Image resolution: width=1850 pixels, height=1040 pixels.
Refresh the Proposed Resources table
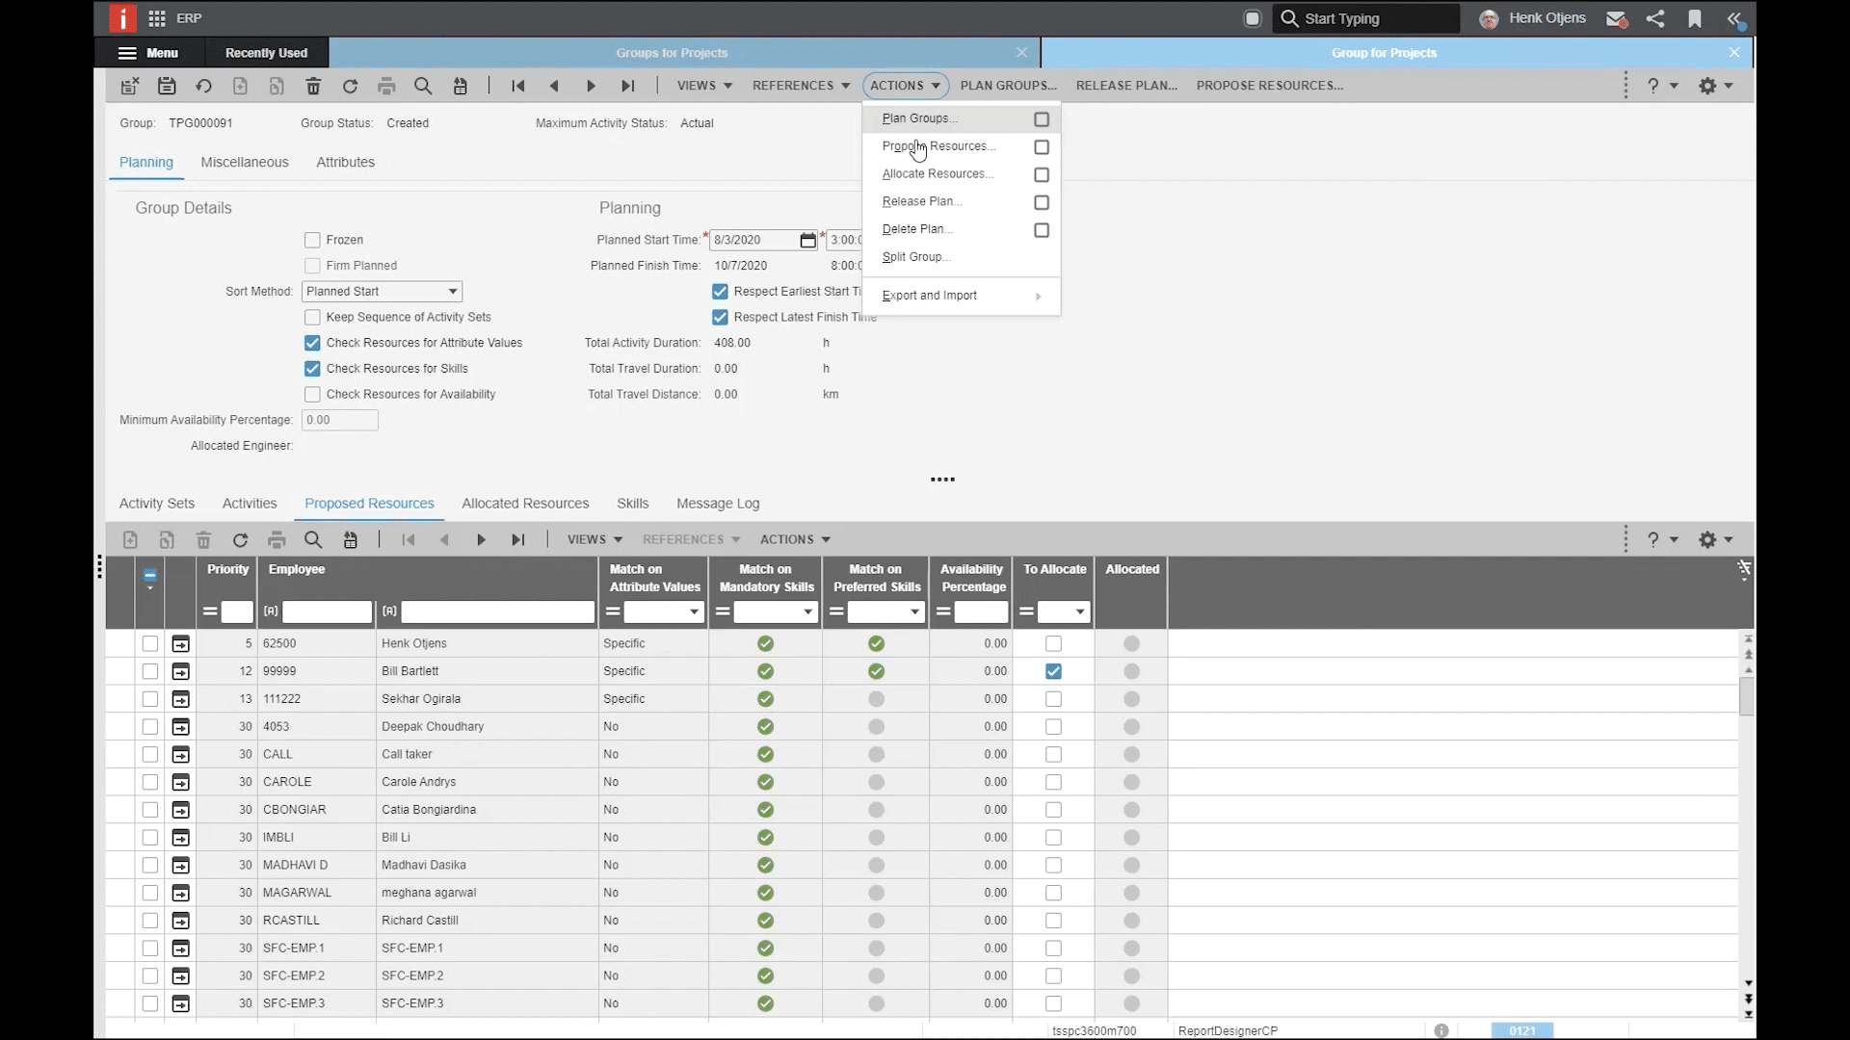[240, 539]
